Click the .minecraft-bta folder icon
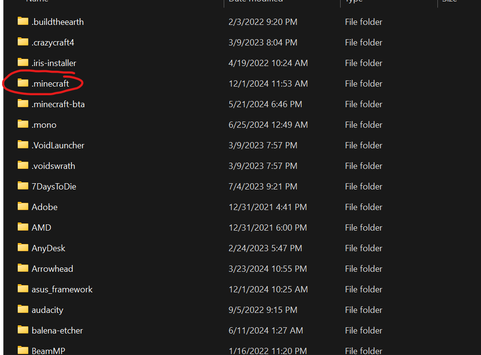 tap(23, 103)
